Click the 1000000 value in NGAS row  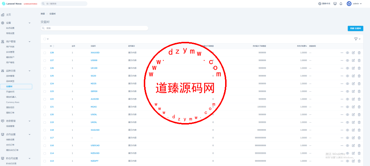[262, 107]
